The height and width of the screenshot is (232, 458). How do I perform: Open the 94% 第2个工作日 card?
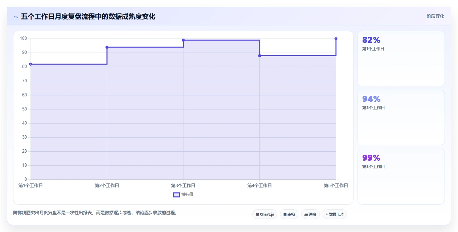(x=401, y=118)
